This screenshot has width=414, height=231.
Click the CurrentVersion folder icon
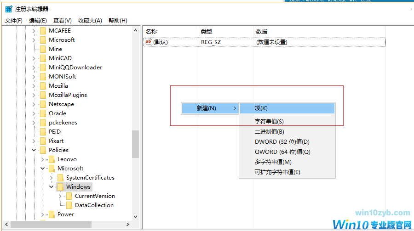click(x=69, y=196)
